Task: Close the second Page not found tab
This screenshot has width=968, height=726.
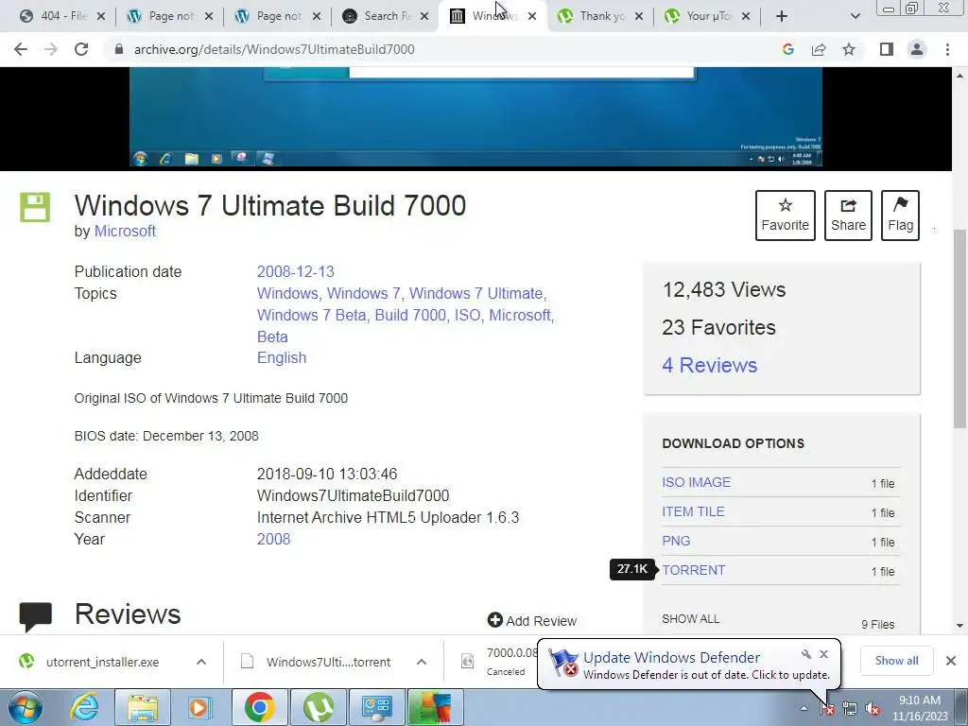Action: [x=317, y=16]
